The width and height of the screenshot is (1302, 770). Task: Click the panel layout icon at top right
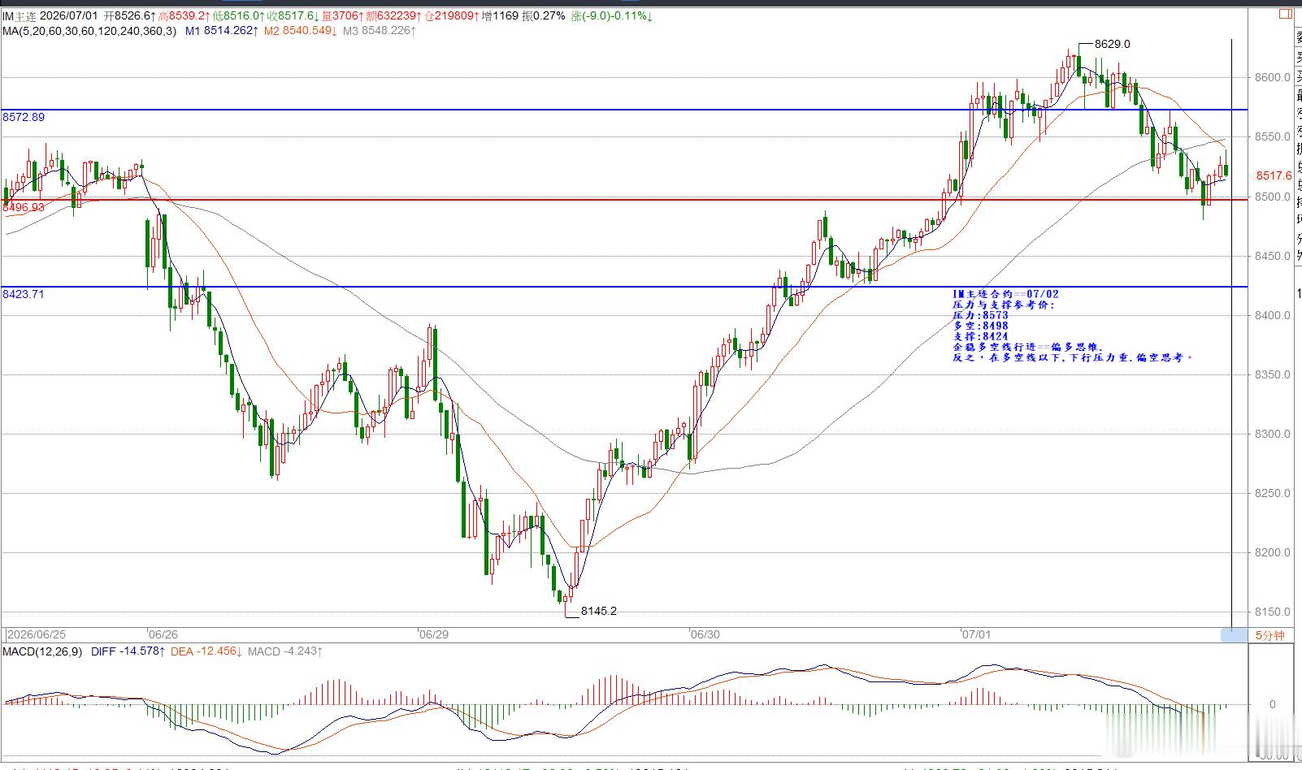point(1285,14)
